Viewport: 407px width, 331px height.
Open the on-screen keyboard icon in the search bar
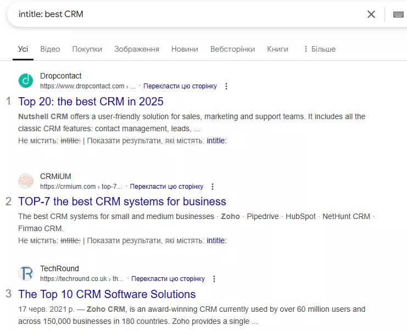tap(398, 14)
